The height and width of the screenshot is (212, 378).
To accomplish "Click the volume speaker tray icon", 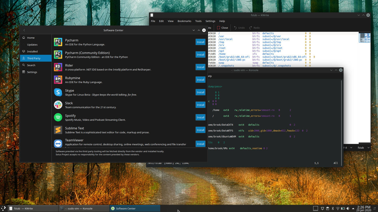I will tap(348, 209).
